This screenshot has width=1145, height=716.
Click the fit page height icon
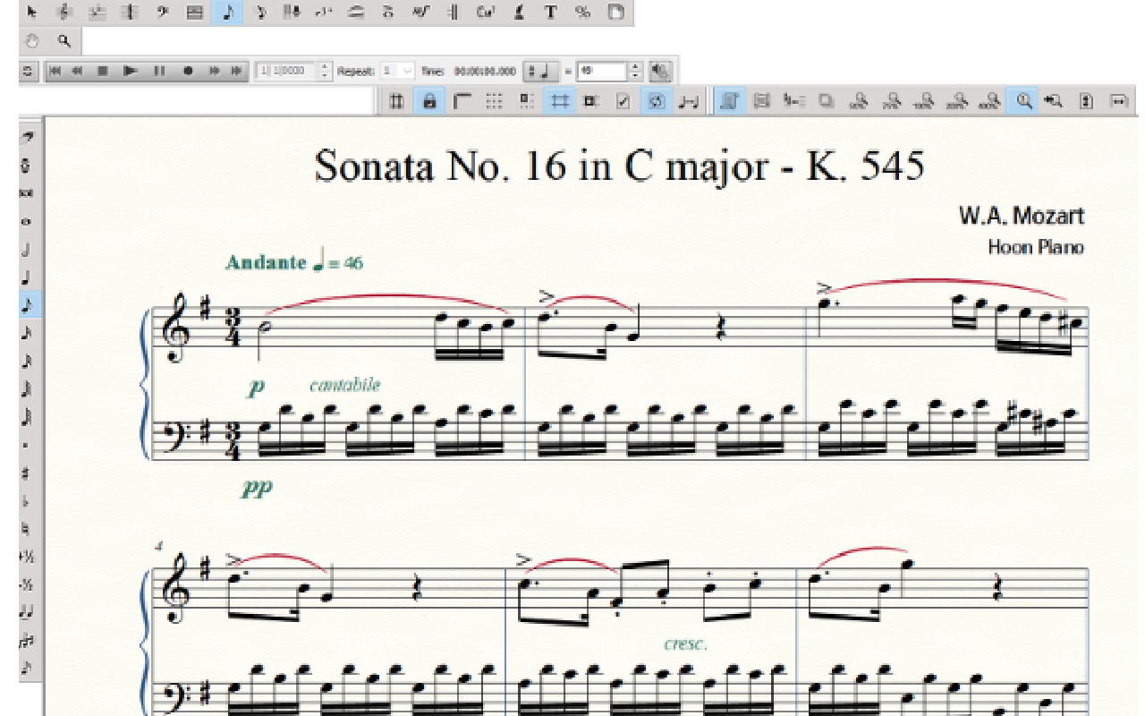(1086, 101)
